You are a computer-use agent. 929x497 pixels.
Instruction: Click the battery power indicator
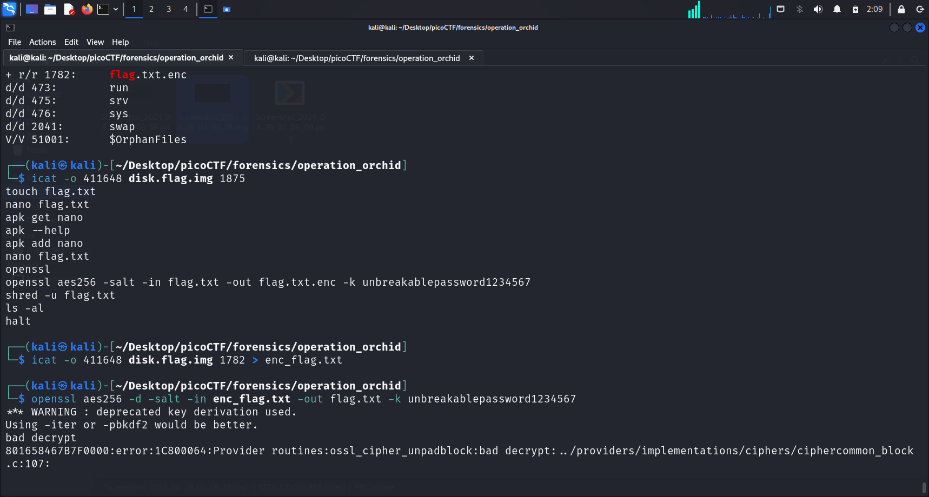coord(855,9)
